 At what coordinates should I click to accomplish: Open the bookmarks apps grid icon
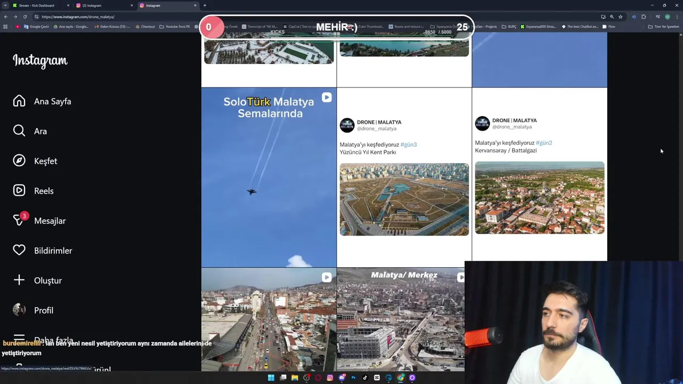[x=5, y=26]
